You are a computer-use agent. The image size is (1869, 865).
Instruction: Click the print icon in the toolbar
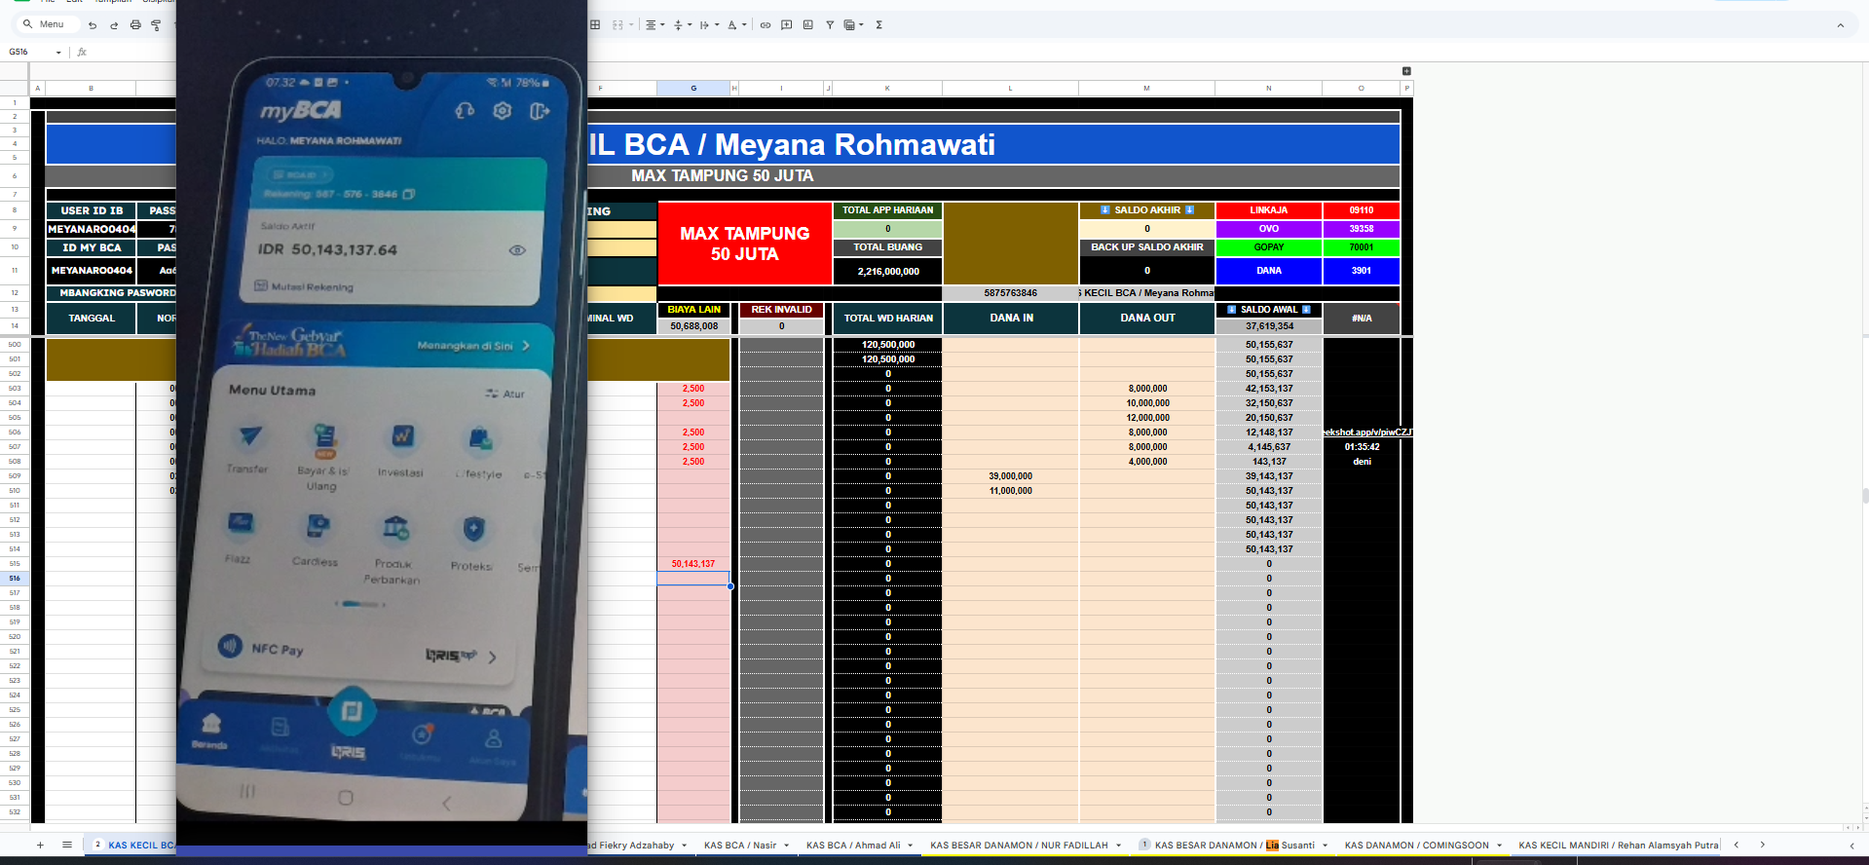pos(135,25)
